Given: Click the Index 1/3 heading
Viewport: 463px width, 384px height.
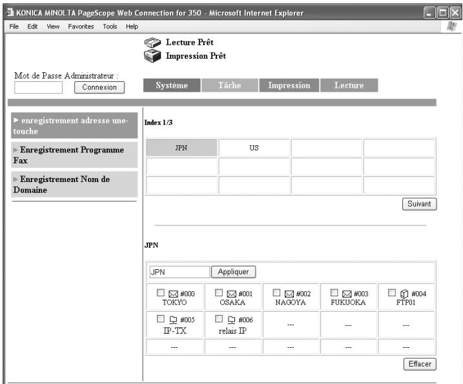Looking at the screenshot, I should tap(158, 123).
